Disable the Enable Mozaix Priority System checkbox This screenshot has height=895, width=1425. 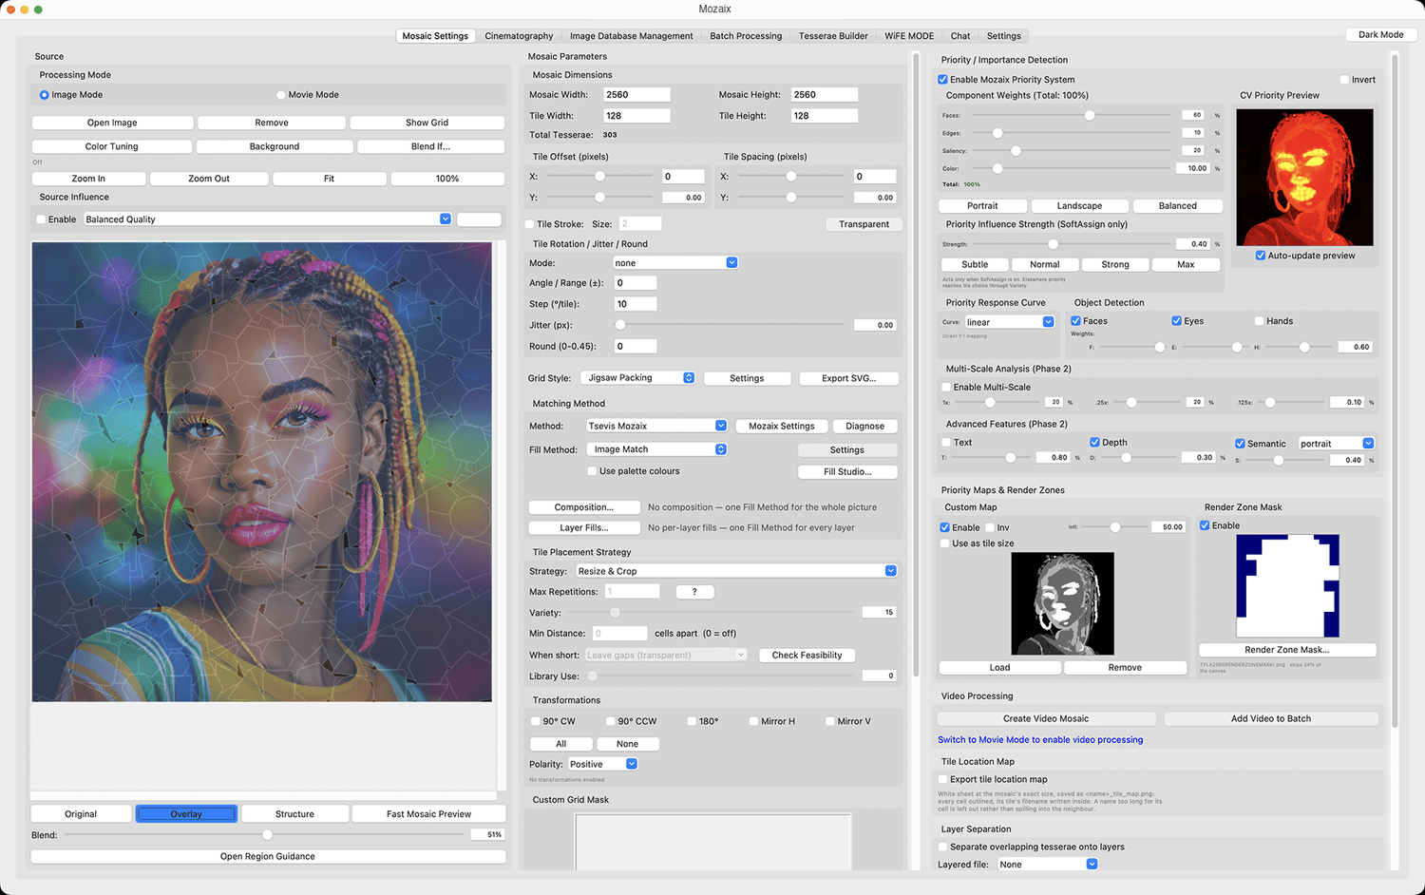pyautogui.click(x=943, y=80)
